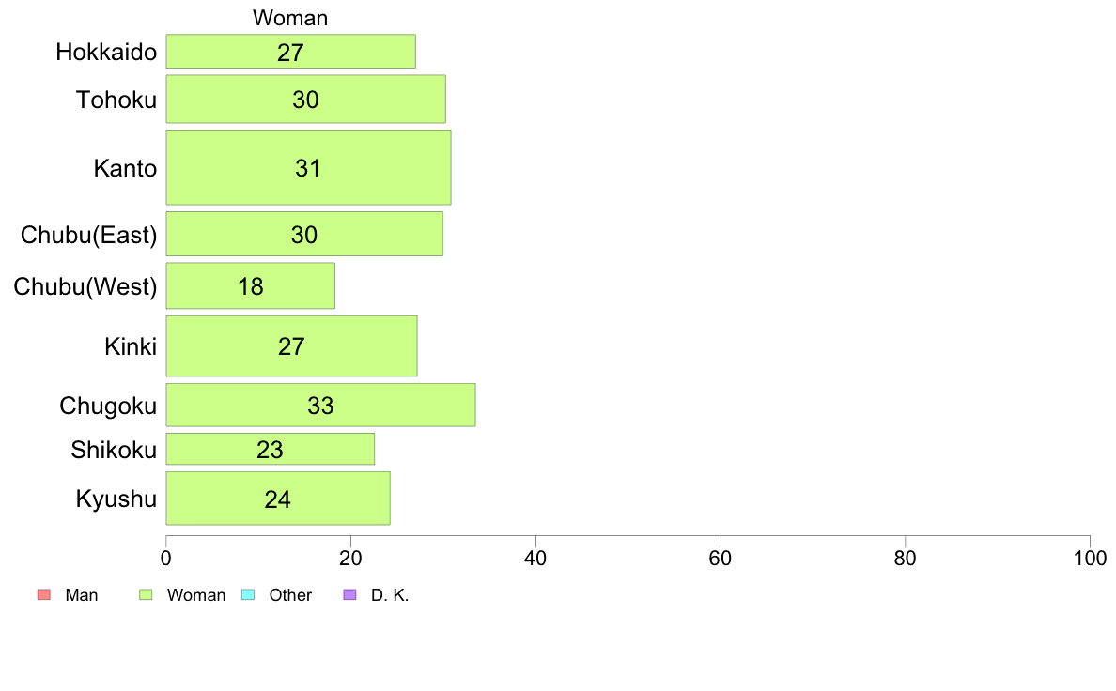This screenshot has width=1116, height=691.
Task: Click the 40 axis tick label
Action: tap(535, 558)
